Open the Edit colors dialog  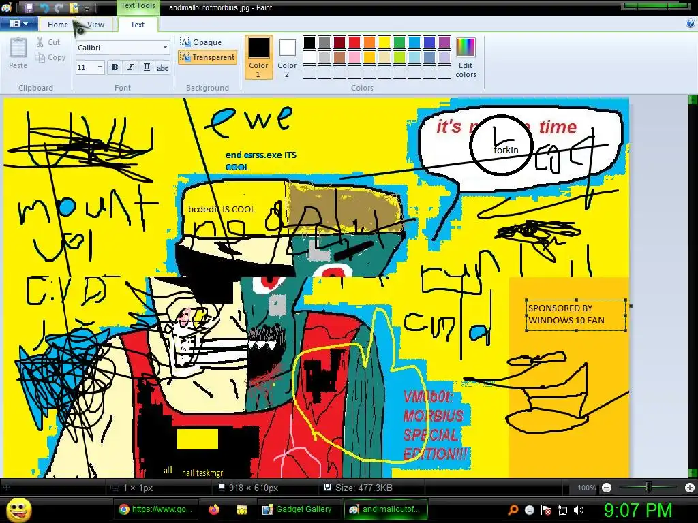466,57
